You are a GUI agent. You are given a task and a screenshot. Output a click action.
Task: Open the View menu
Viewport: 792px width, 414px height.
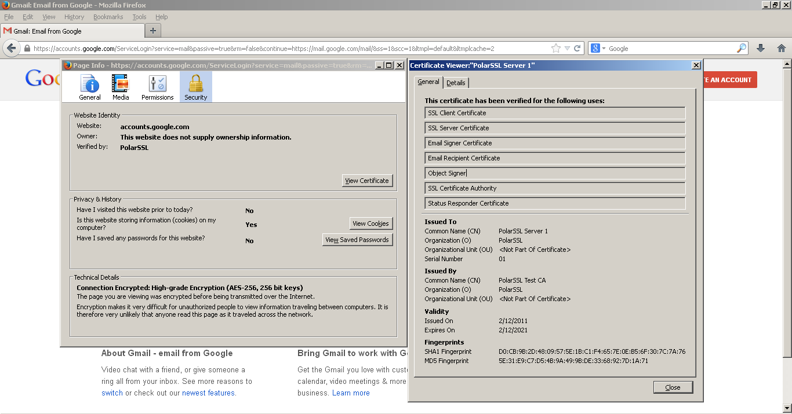(49, 17)
